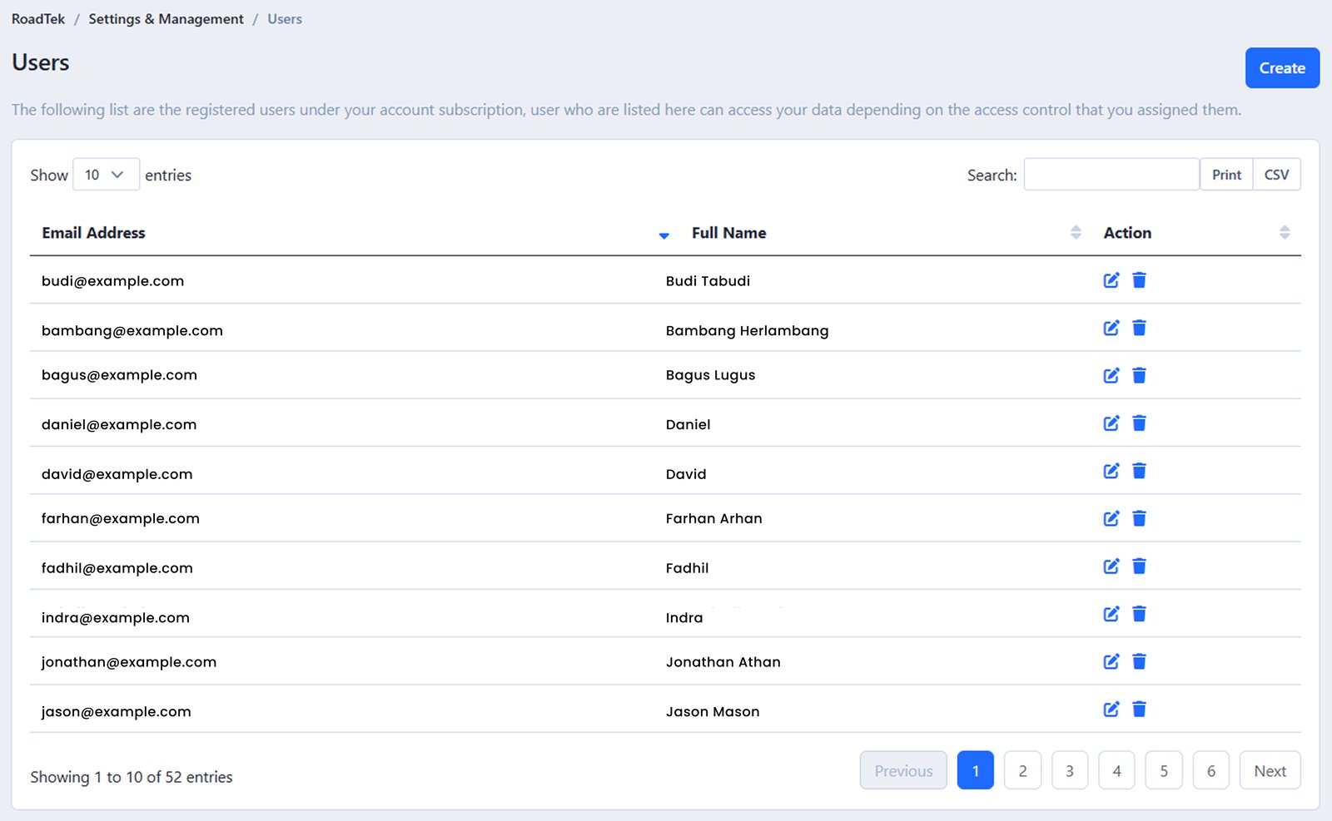Delete Budi Tabudi using trash icon
This screenshot has width=1332, height=821.
coord(1139,280)
